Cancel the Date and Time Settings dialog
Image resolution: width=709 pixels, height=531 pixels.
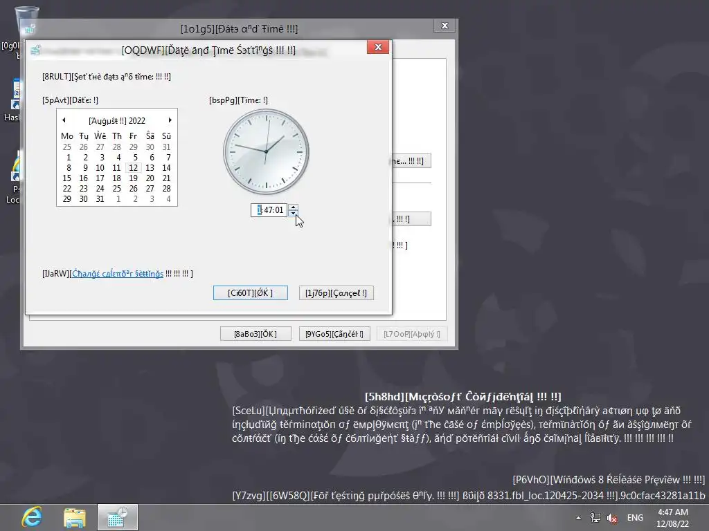pos(336,293)
